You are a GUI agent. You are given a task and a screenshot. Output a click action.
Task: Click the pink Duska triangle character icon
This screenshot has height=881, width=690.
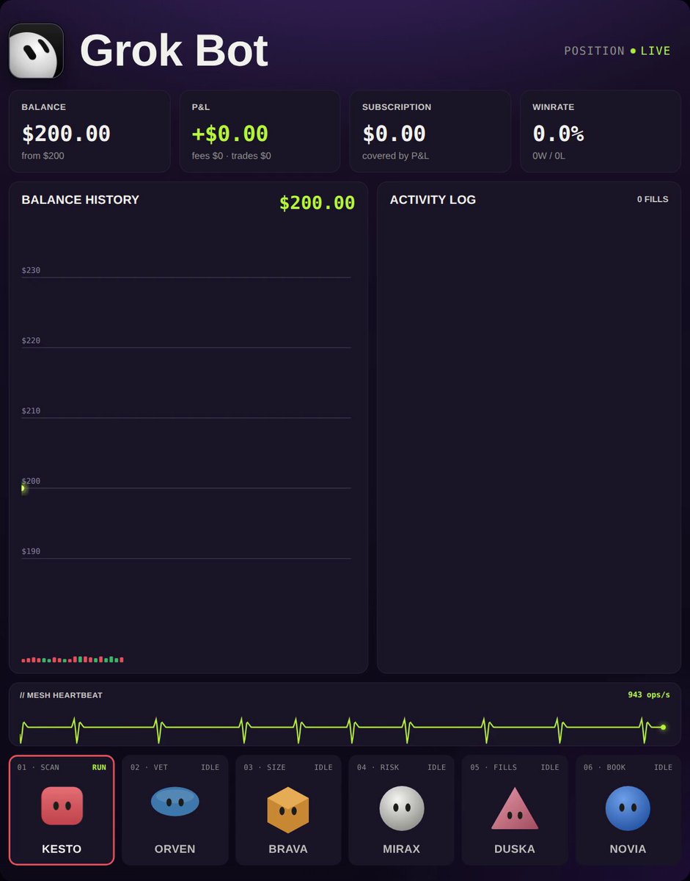click(515, 808)
